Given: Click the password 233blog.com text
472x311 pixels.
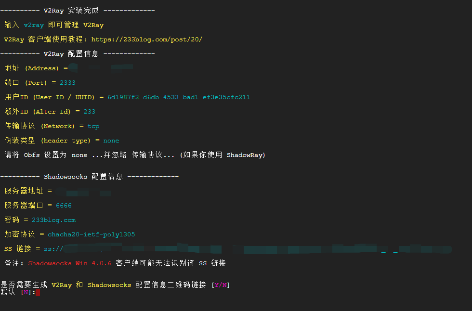Looking at the screenshot, I should point(53,220).
